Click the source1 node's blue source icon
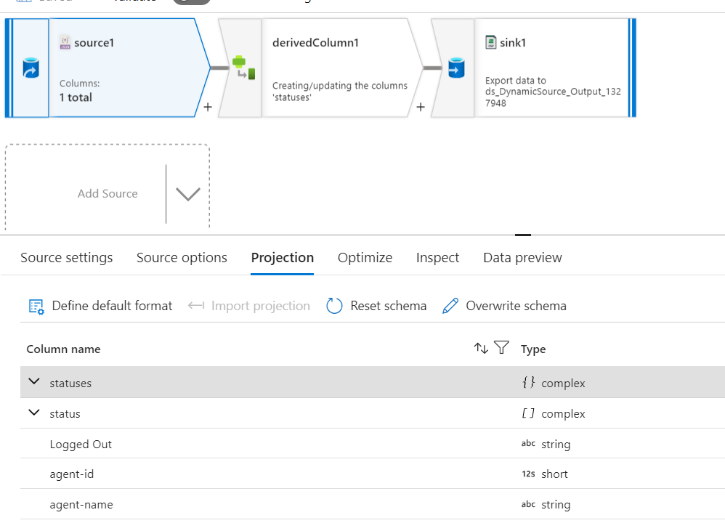Image resolution: width=725 pixels, height=523 pixels. tap(31, 68)
